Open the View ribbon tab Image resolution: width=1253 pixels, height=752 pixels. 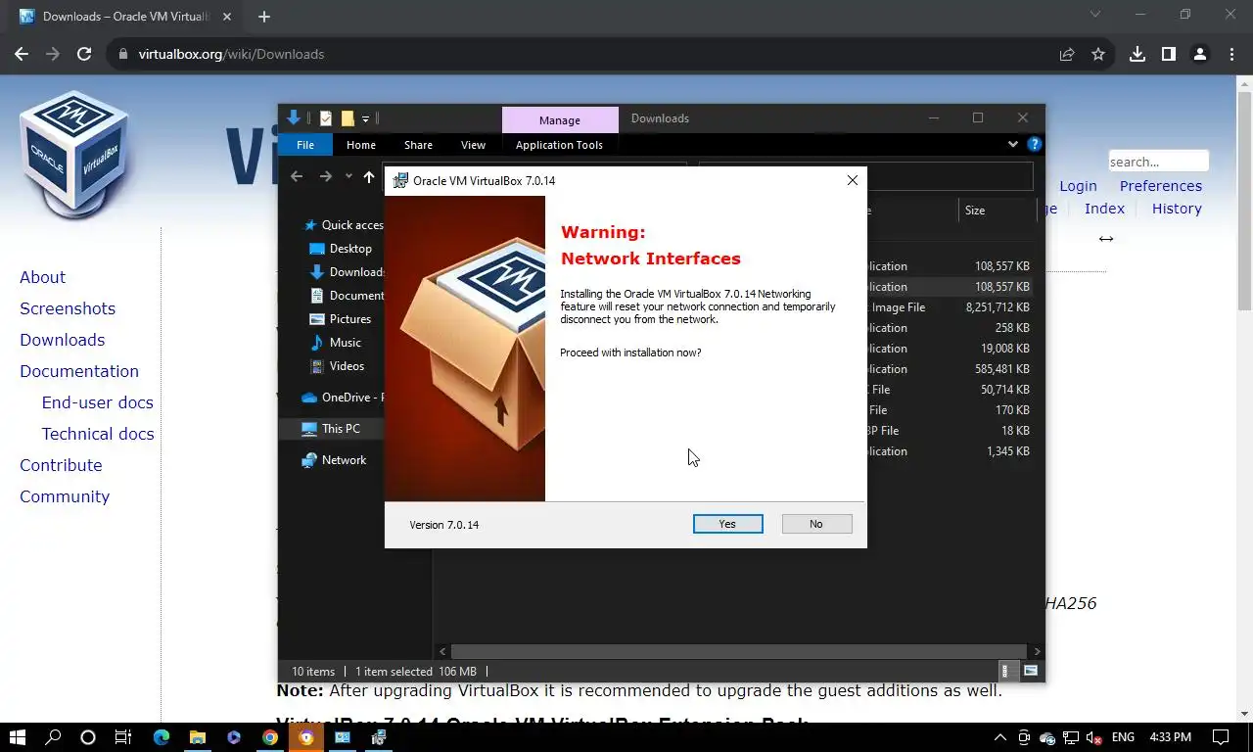tap(473, 145)
